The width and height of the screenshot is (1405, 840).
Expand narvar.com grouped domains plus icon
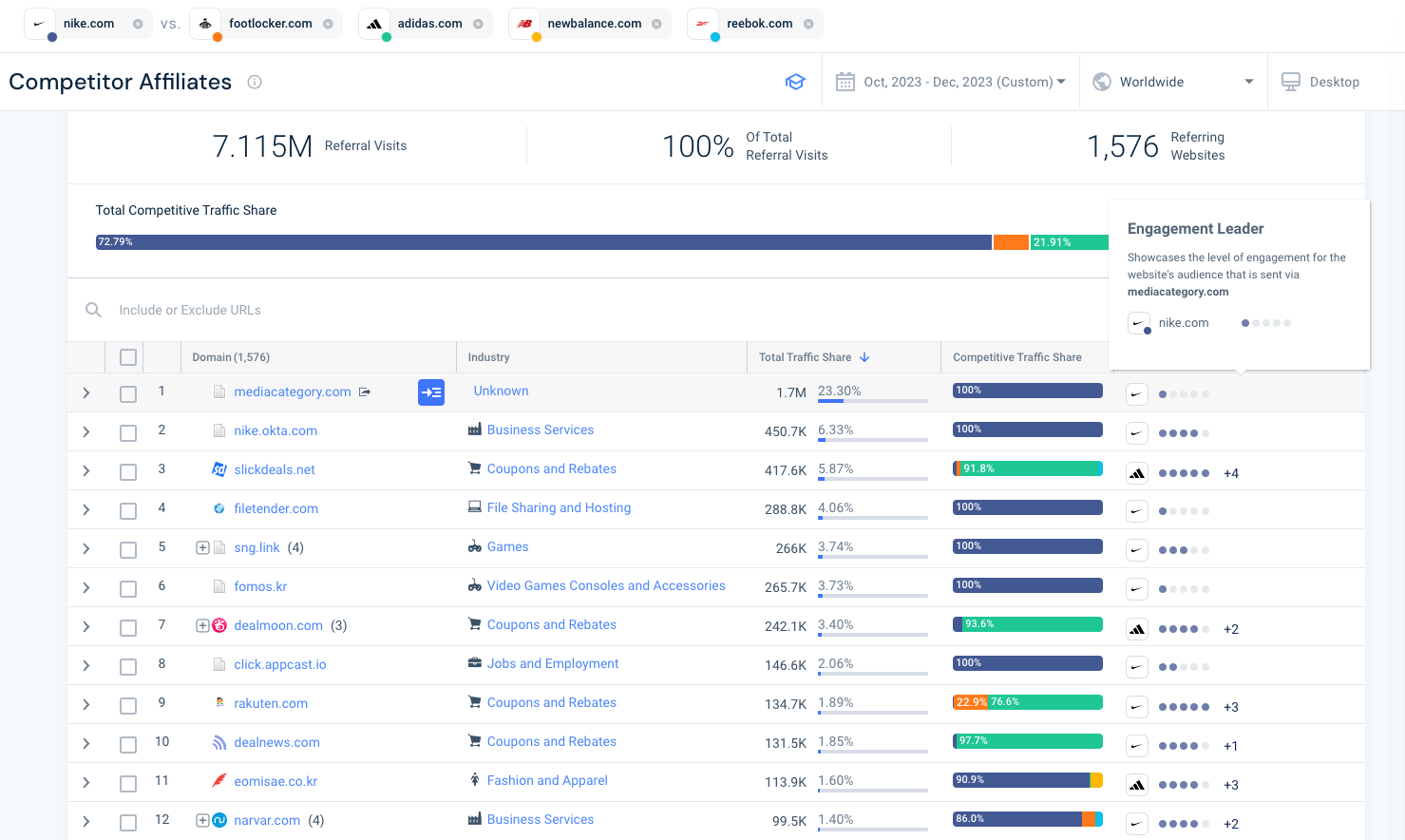202,820
